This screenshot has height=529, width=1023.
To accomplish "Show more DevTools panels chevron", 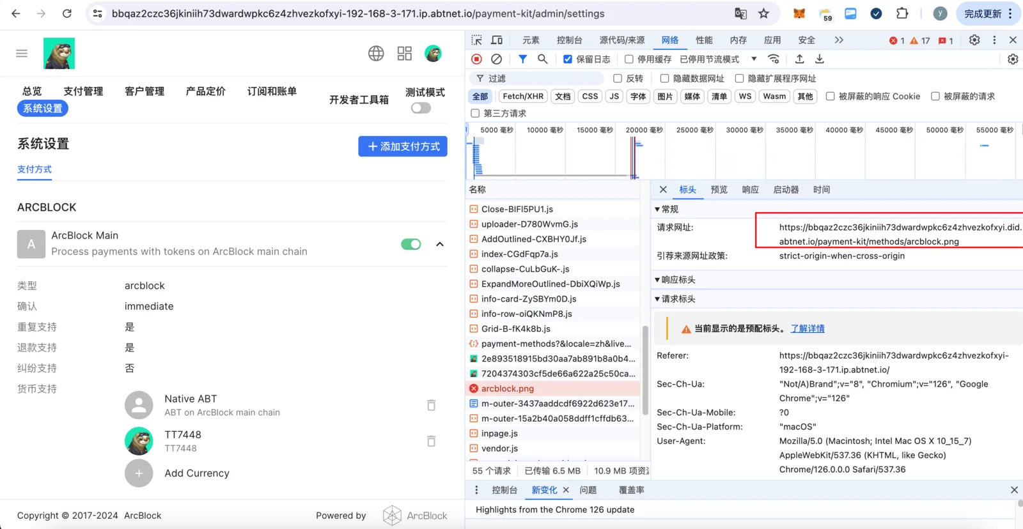I will tap(839, 40).
